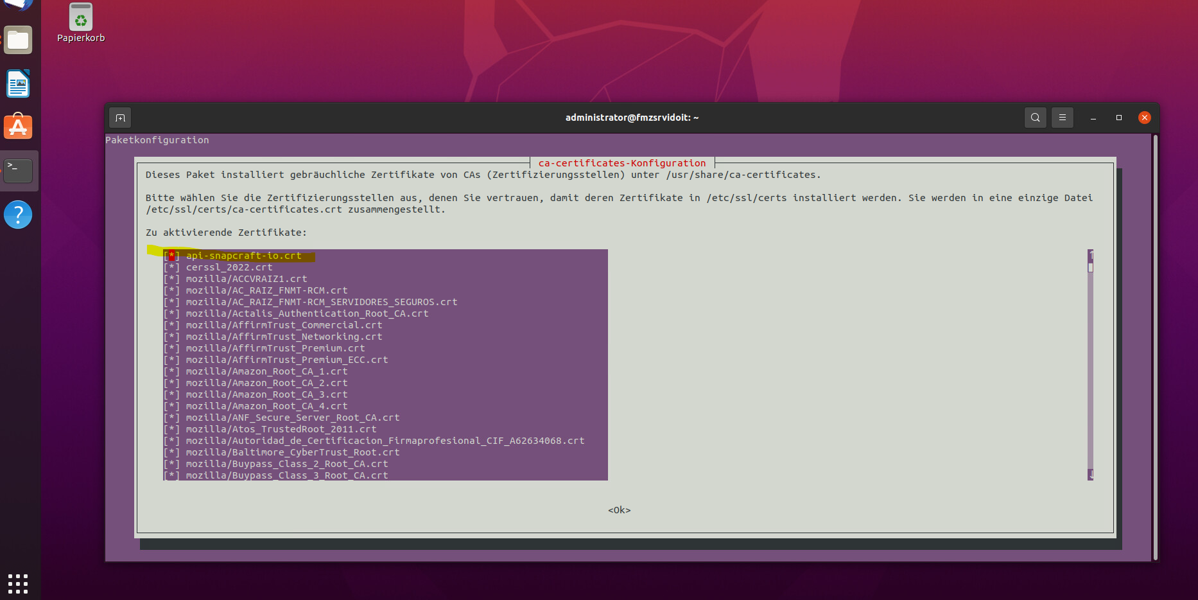
Task: Minimize the terminal window
Action: pyautogui.click(x=1093, y=118)
